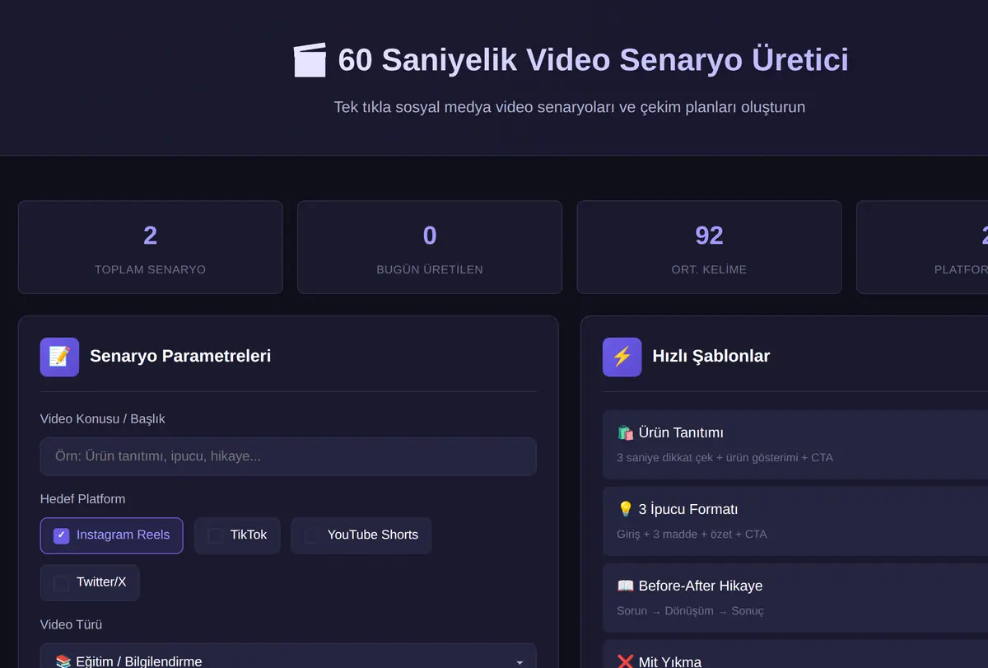
Task: Click the Hedef Platform label
Action: 82,499
